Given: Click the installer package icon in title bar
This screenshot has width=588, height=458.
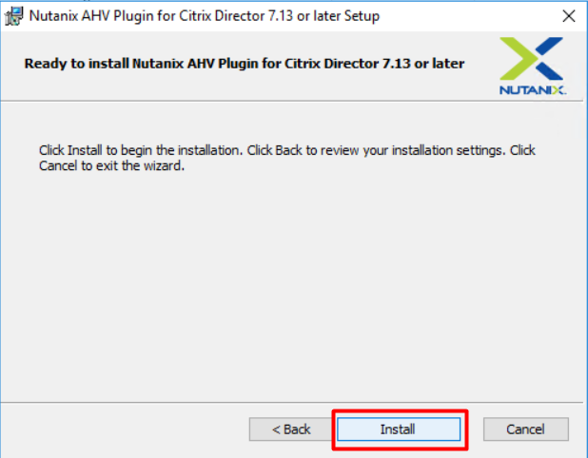Looking at the screenshot, I should pyautogui.click(x=14, y=15).
